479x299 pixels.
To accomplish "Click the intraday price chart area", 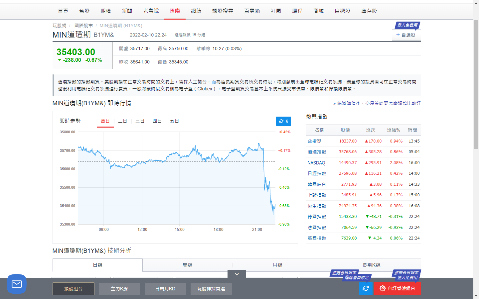I will click(176, 178).
